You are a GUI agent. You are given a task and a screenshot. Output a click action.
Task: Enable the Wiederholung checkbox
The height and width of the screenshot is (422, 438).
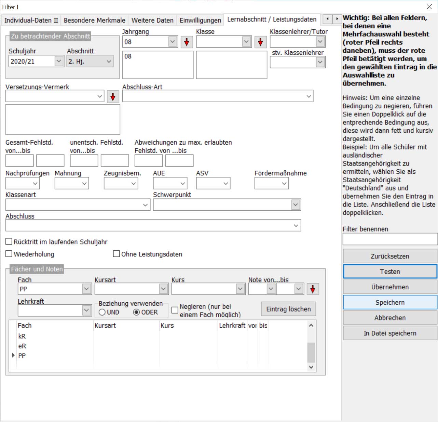(9, 254)
